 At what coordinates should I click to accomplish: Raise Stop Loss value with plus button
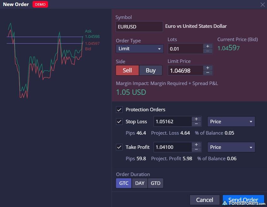point(196,119)
